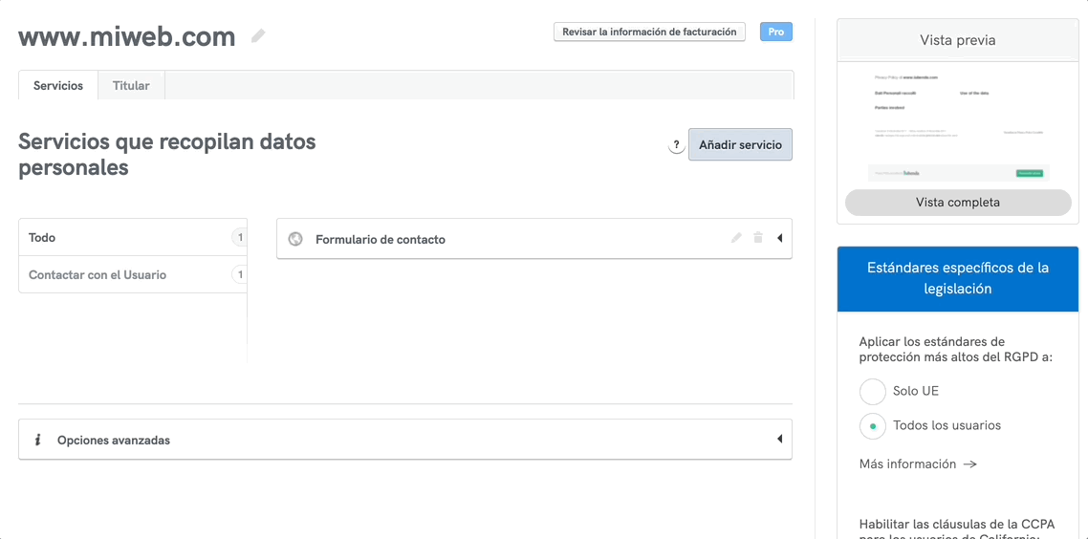Image resolution: width=1088 pixels, height=539 pixels.
Task: Click the privacy policy preview thumbnail
Action: 958,124
